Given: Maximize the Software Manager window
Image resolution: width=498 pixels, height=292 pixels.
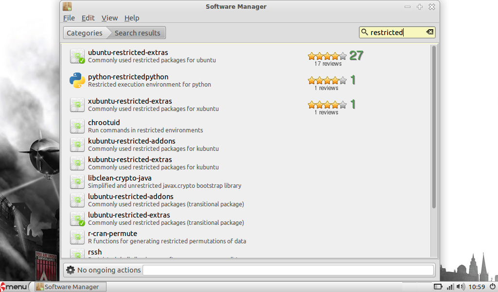Looking at the screenshot, I should point(420,7).
